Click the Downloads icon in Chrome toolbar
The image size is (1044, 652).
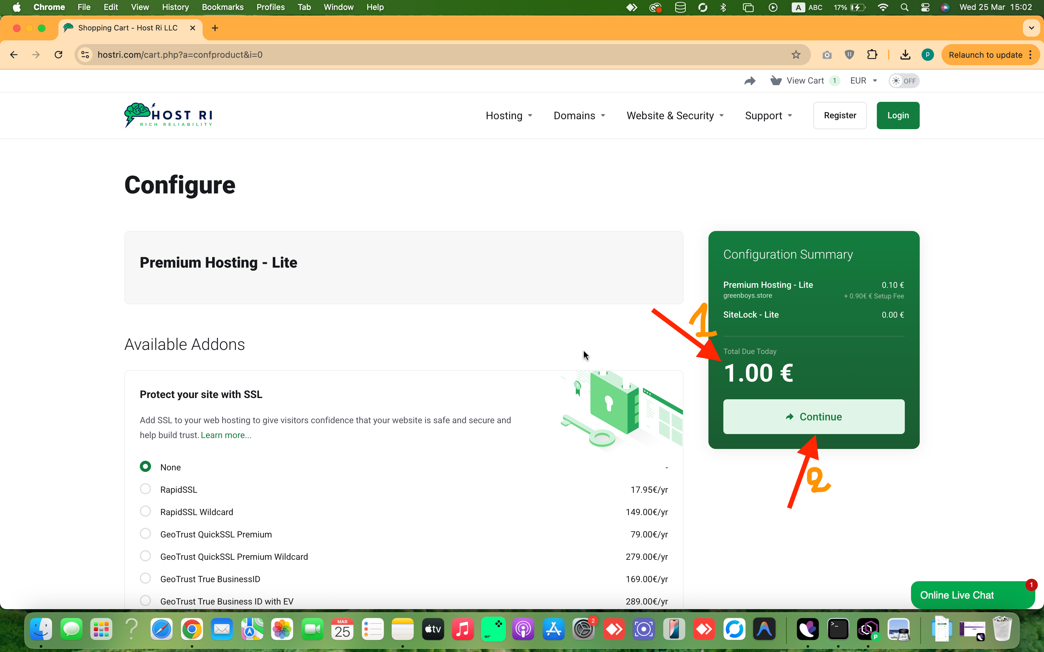point(905,55)
